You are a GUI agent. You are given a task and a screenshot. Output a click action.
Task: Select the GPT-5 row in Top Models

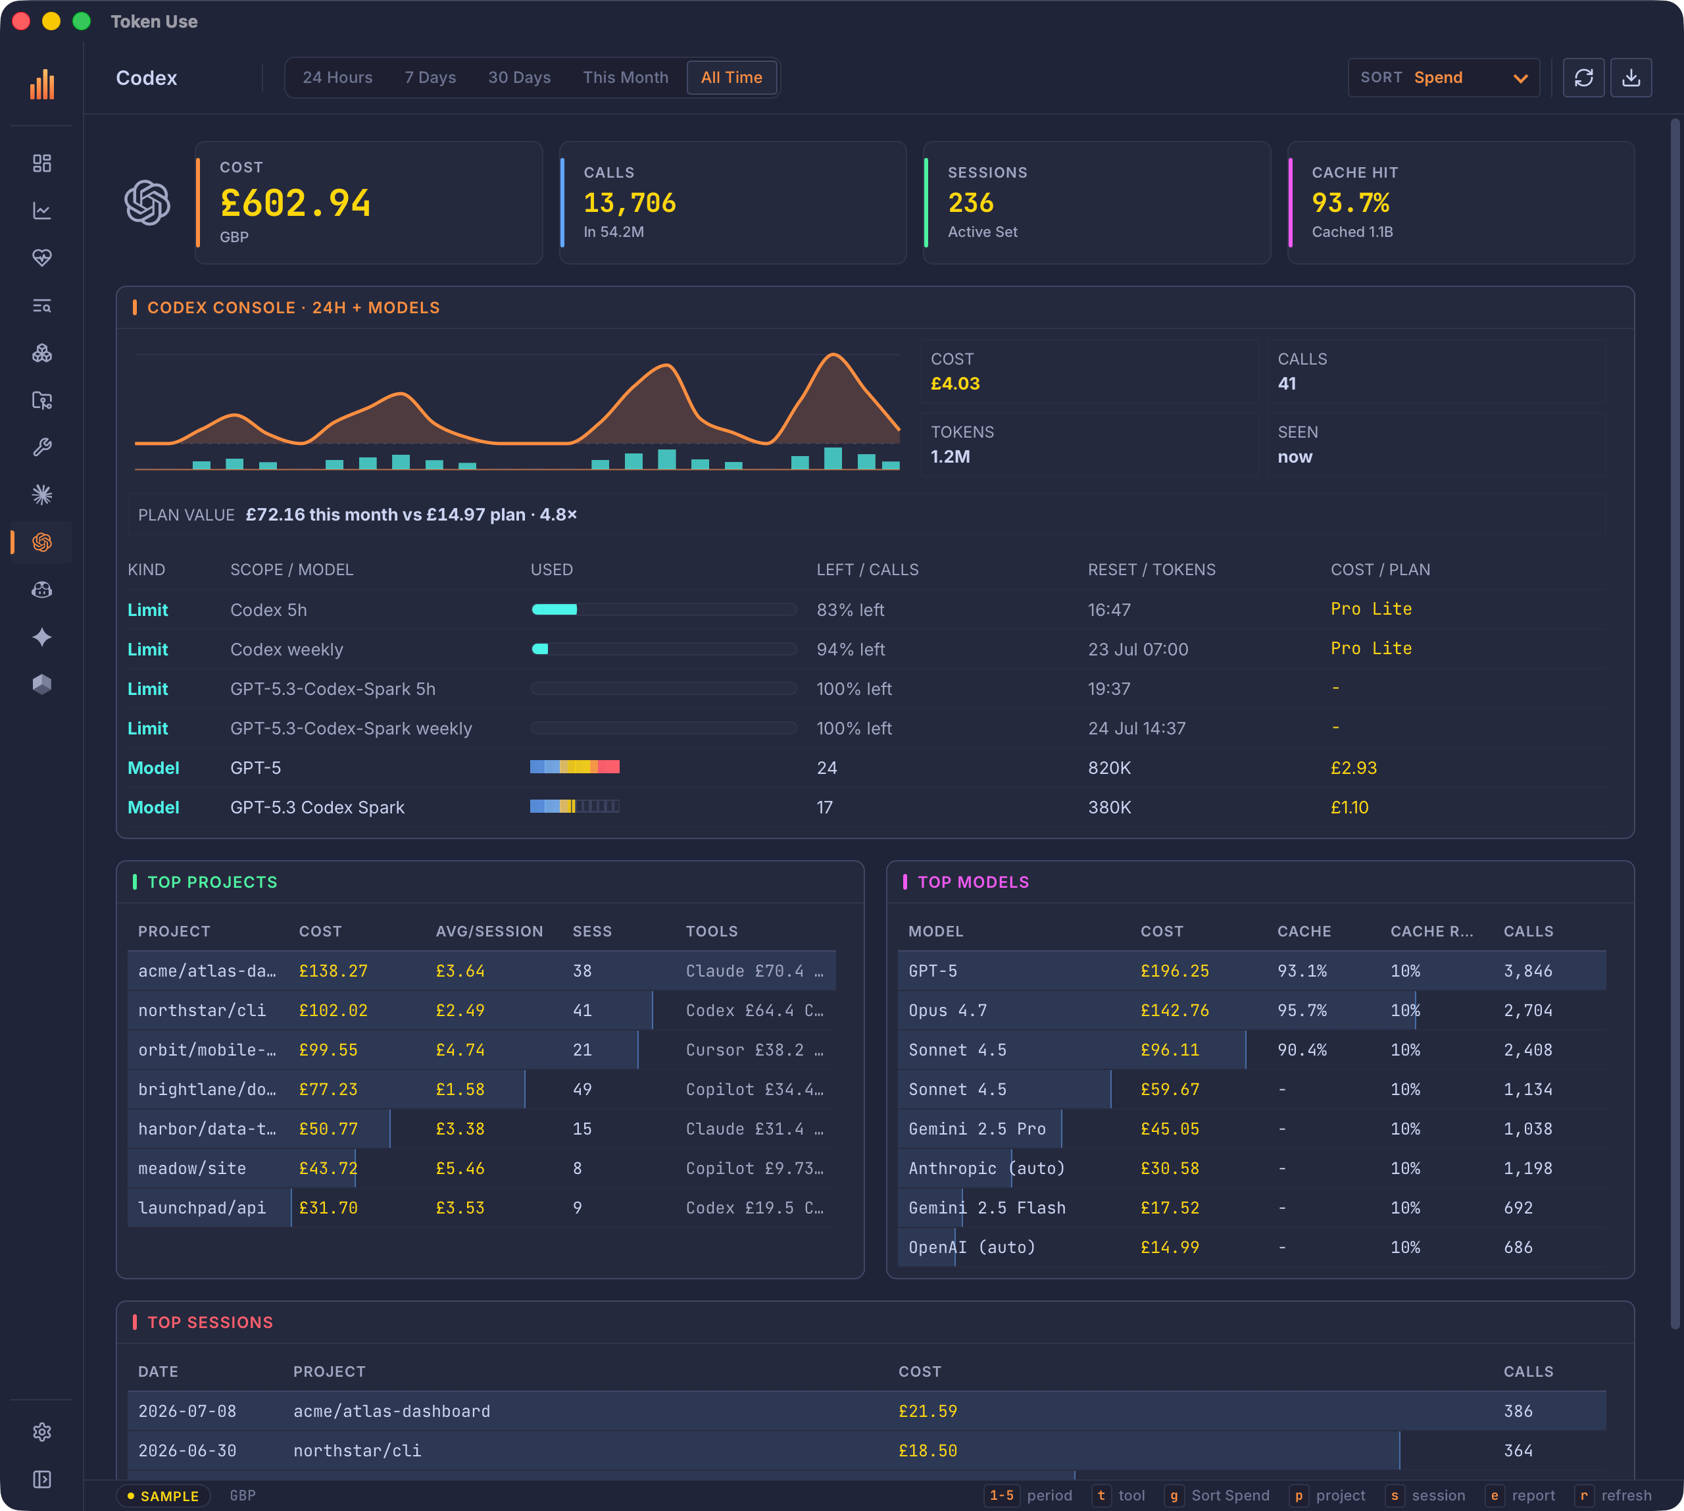click(x=1252, y=971)
